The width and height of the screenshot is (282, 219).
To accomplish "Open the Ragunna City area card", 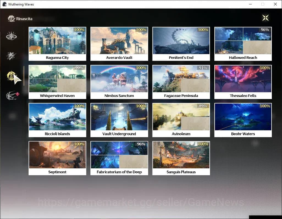I will (57, 44).
